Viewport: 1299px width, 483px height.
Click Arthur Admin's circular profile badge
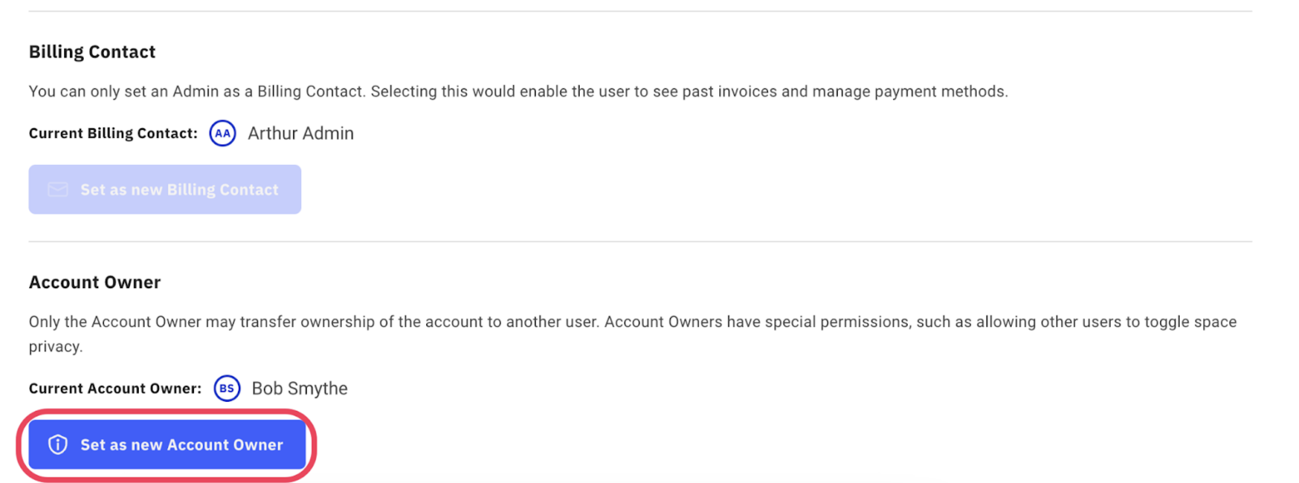222,133
